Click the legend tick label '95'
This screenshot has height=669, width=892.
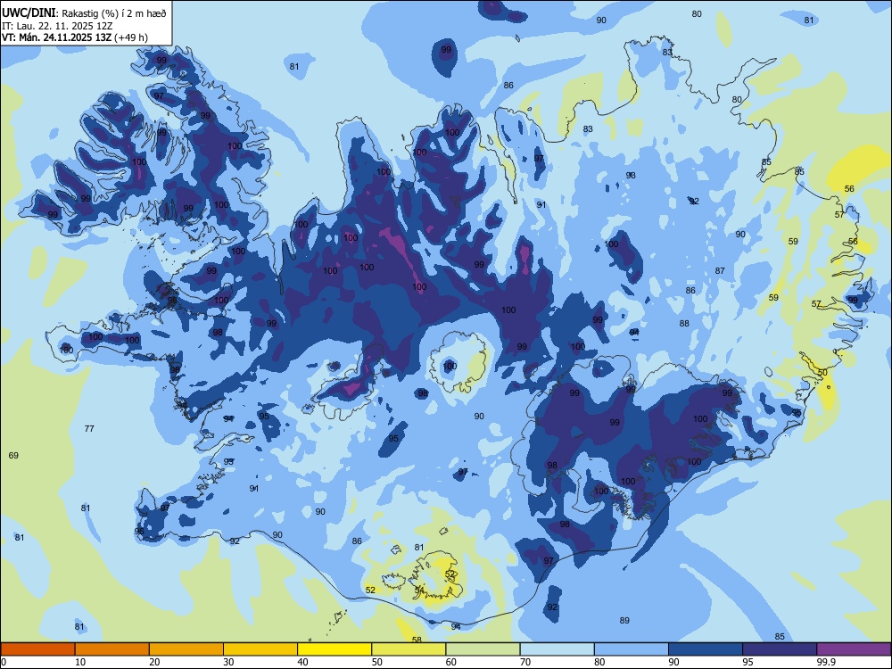(748, 662)
